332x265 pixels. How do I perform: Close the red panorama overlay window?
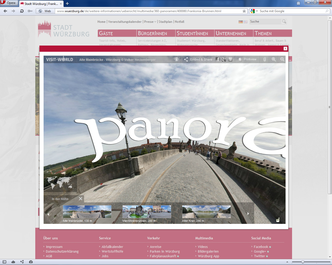click(x=285, y=48)
